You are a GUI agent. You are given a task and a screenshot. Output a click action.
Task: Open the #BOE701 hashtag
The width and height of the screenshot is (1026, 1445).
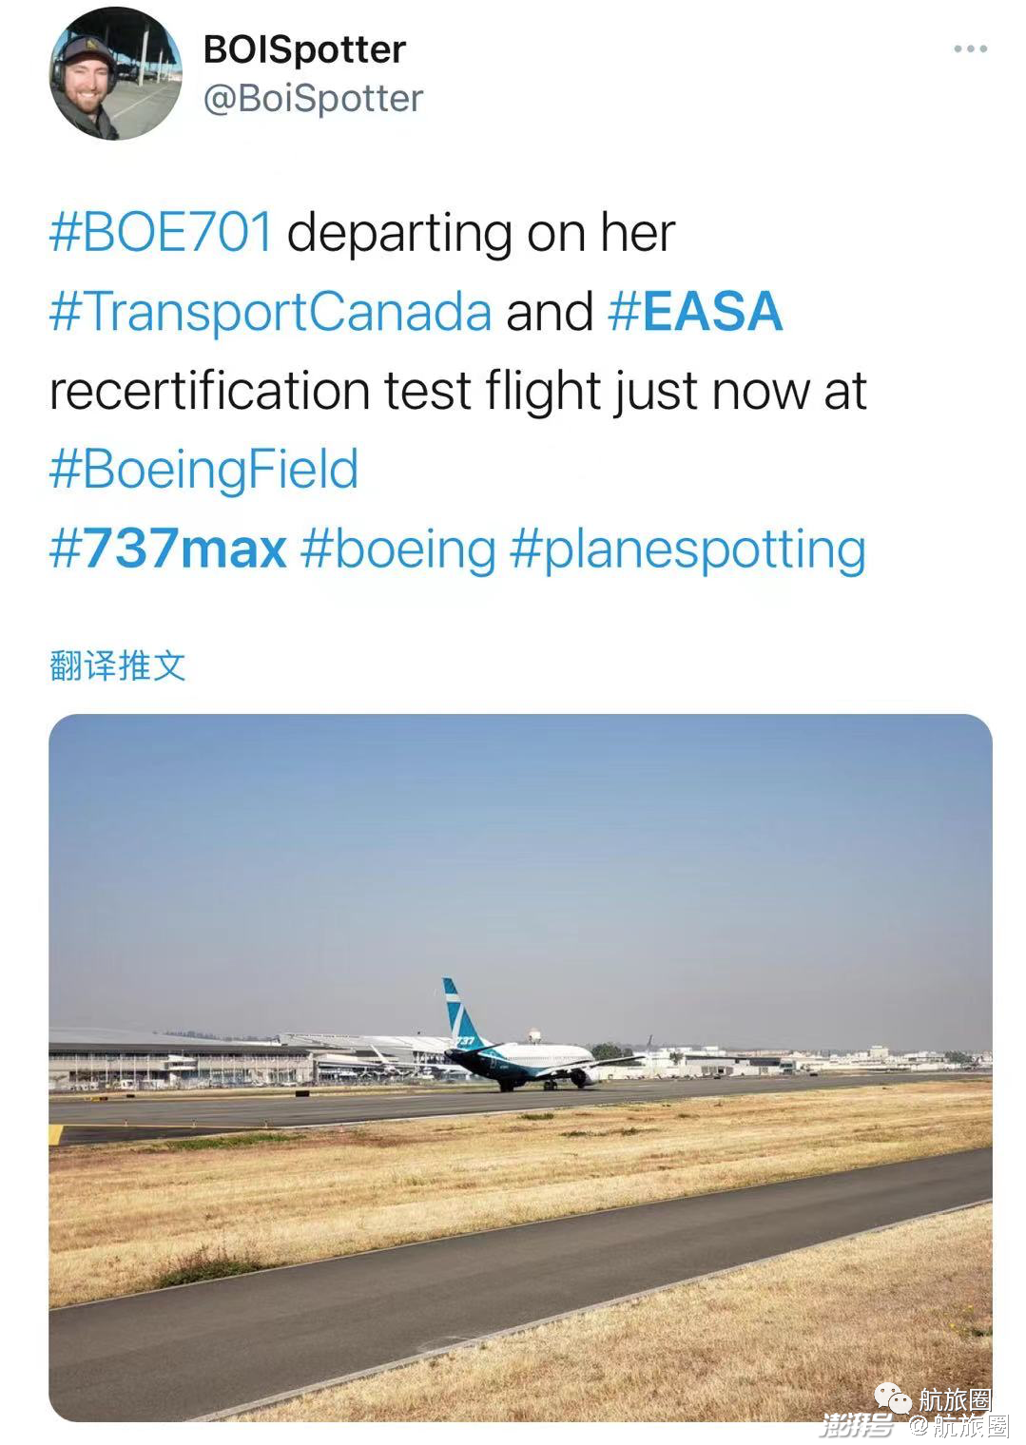click(161, 233)
